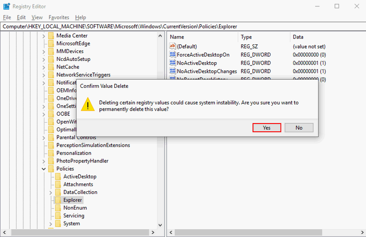Click the Personalization folder icon
The image size is (366, 237).
click(x=51, y=153)
